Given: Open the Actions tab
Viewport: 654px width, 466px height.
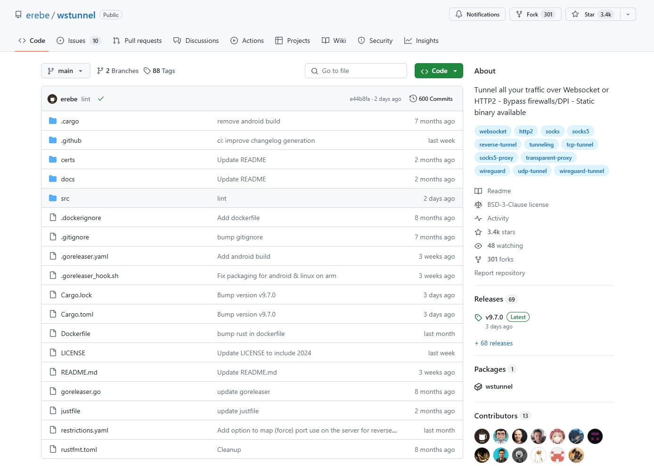Looking at the screenshot, I should point(247,41).
